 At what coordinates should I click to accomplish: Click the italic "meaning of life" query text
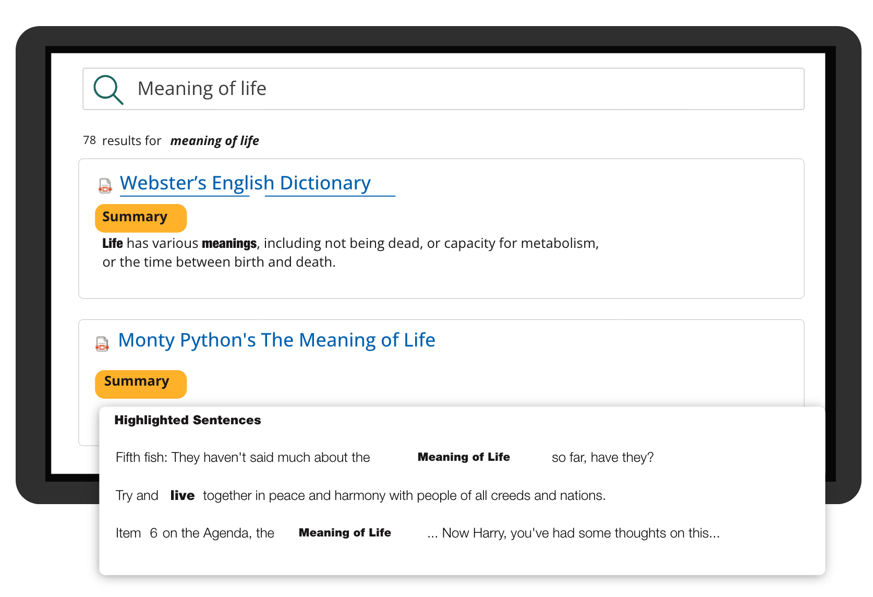[214, 141]
